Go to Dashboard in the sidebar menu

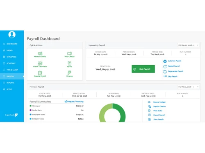12,44
